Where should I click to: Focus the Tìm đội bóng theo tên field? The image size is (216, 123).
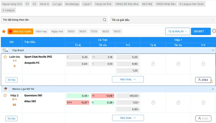[x=54, y=20]
